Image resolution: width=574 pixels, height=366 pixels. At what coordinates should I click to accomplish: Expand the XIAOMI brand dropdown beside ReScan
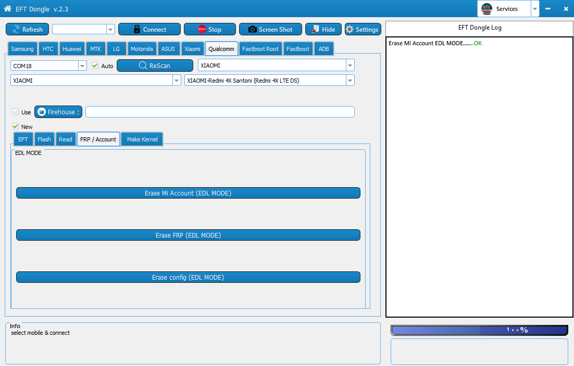click(350, 66)
